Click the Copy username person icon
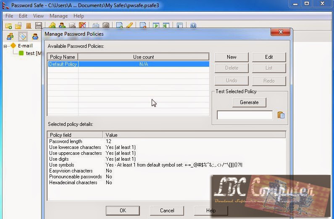This screenshot has height=219, width=334. (62, 26)
